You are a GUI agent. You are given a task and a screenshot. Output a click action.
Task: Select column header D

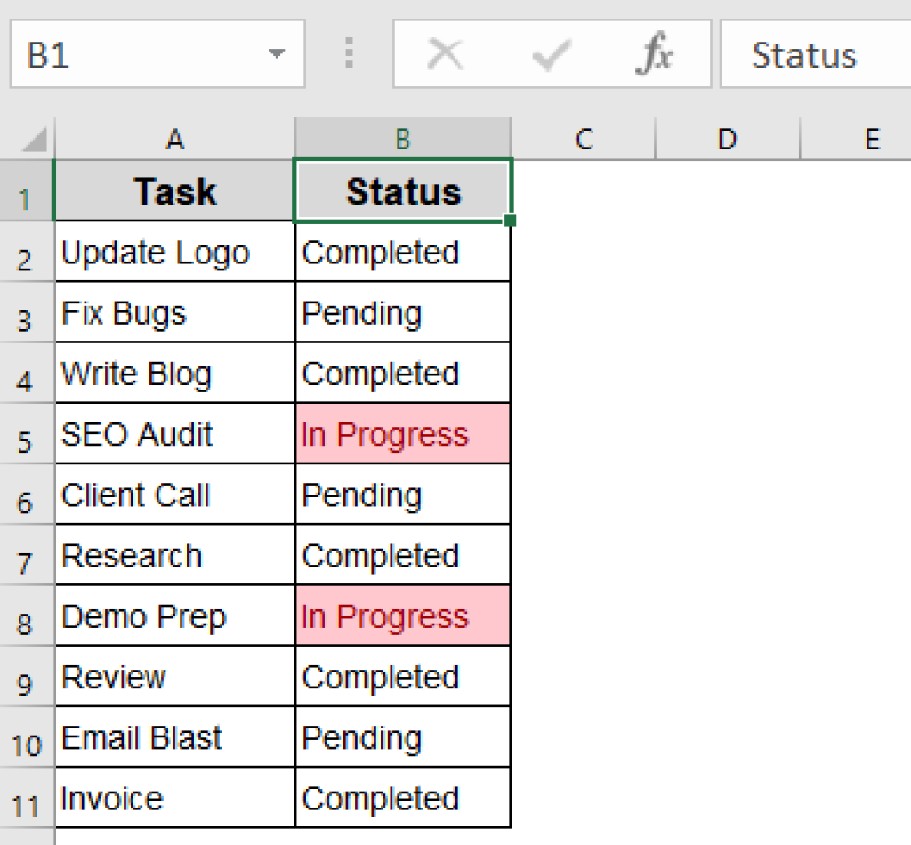tap(727, 139)
